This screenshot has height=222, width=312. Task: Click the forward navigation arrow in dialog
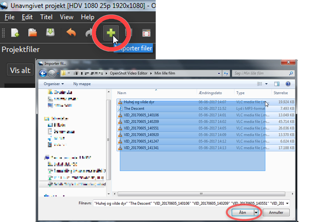(52, 73)
